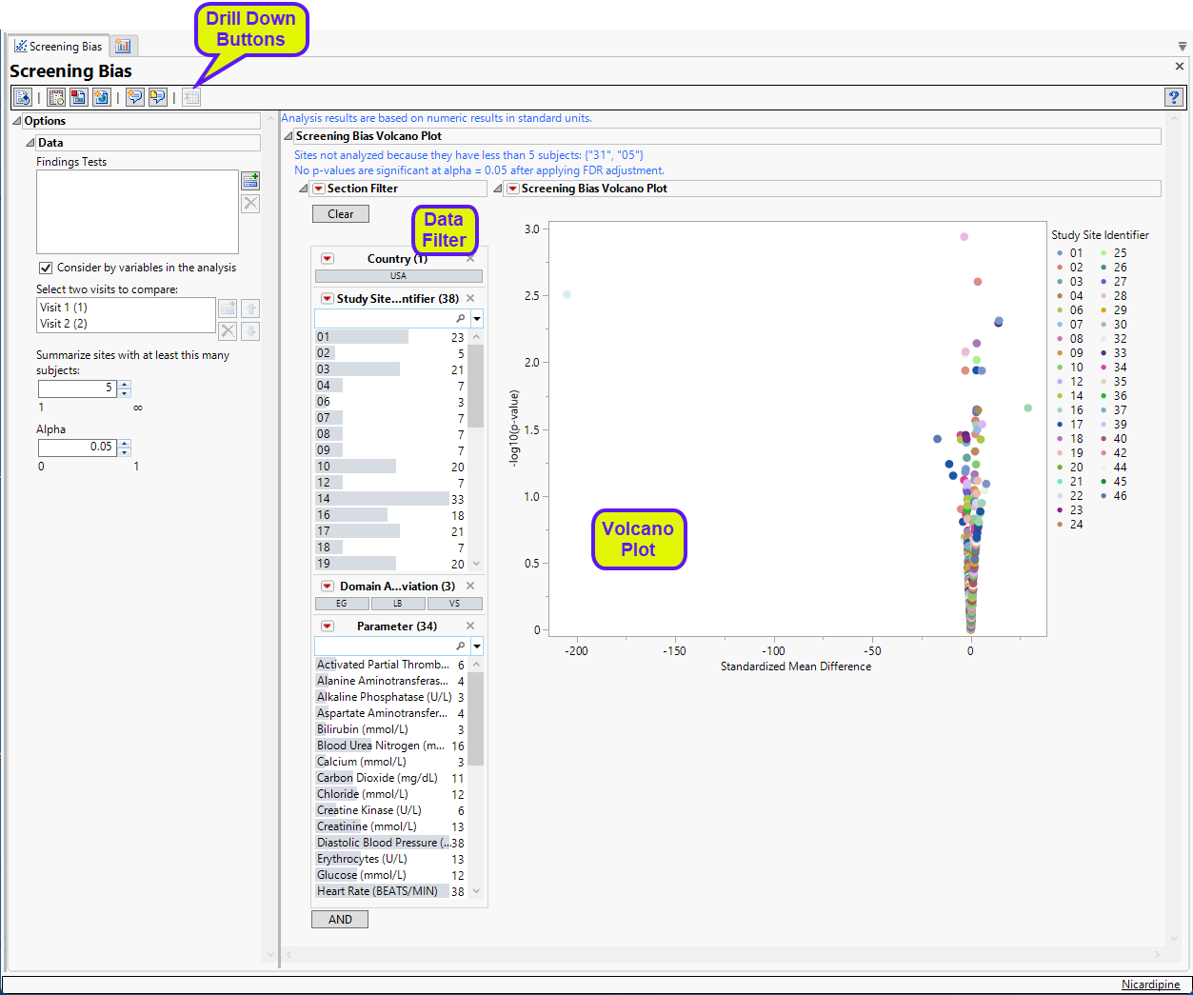Viewport: 1193px width, 995px height.
Task: Toggle the EG domain filter block
Action: (342, 604)
